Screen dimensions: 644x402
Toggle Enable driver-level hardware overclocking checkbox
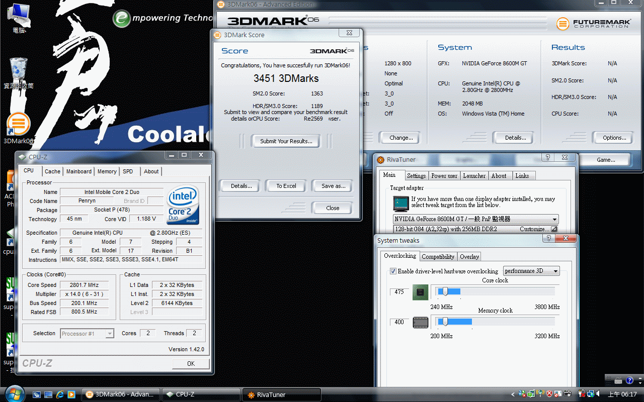coord(393,271)
